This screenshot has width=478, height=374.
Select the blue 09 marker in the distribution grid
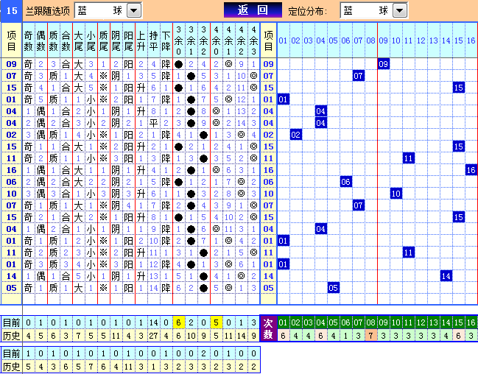(384, 64)
